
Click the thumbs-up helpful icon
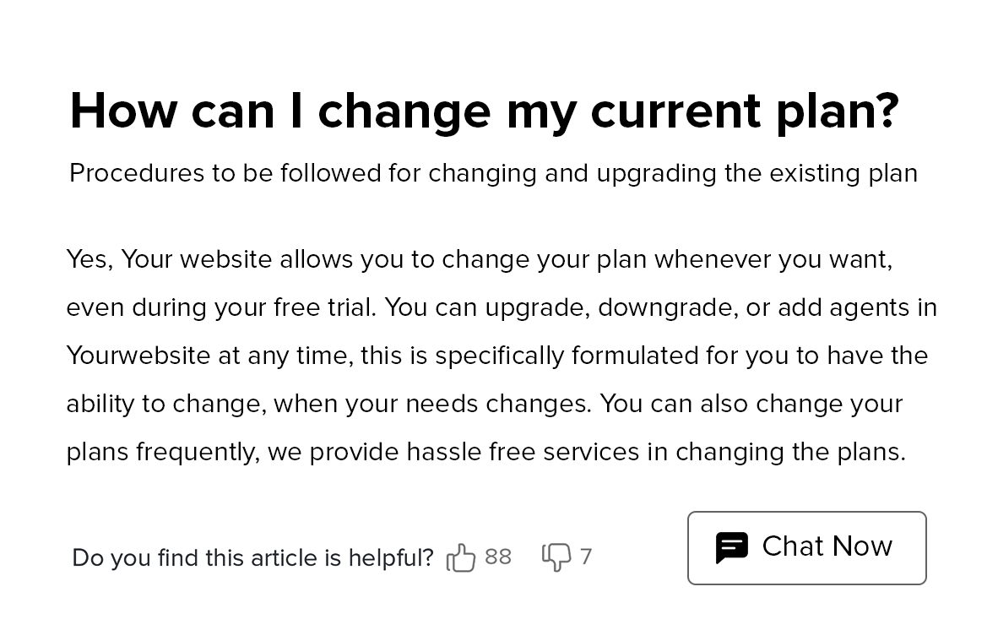click(461, 557)
